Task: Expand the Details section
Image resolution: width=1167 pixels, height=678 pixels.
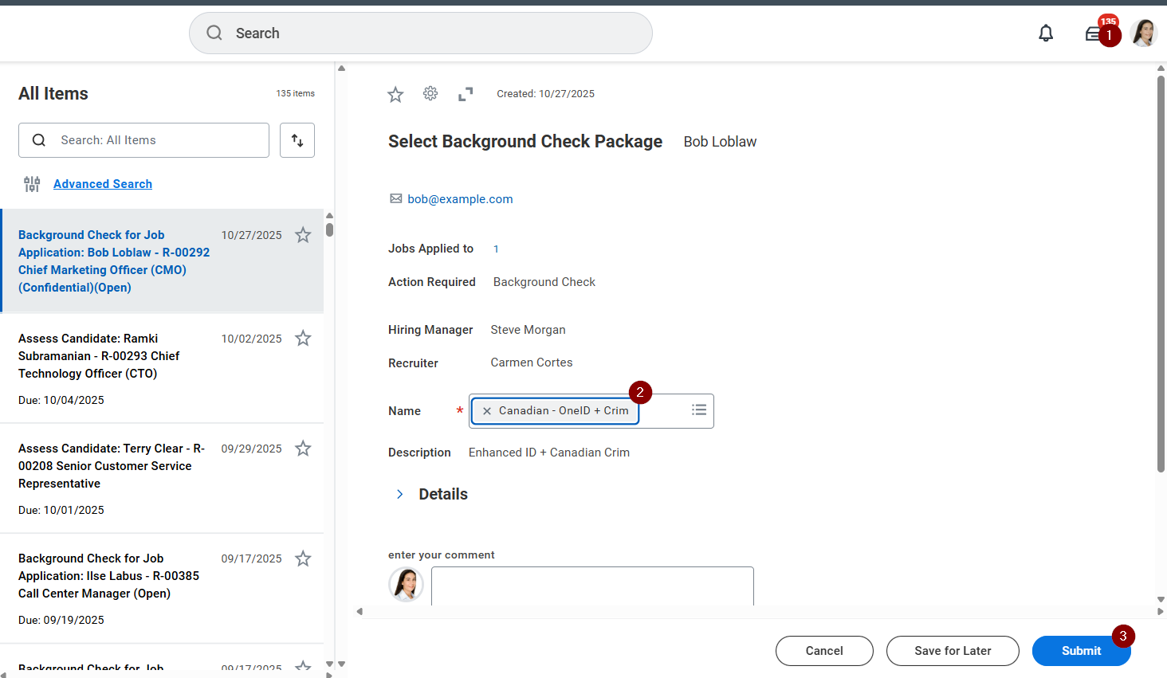Action: (x=400, y=494)
